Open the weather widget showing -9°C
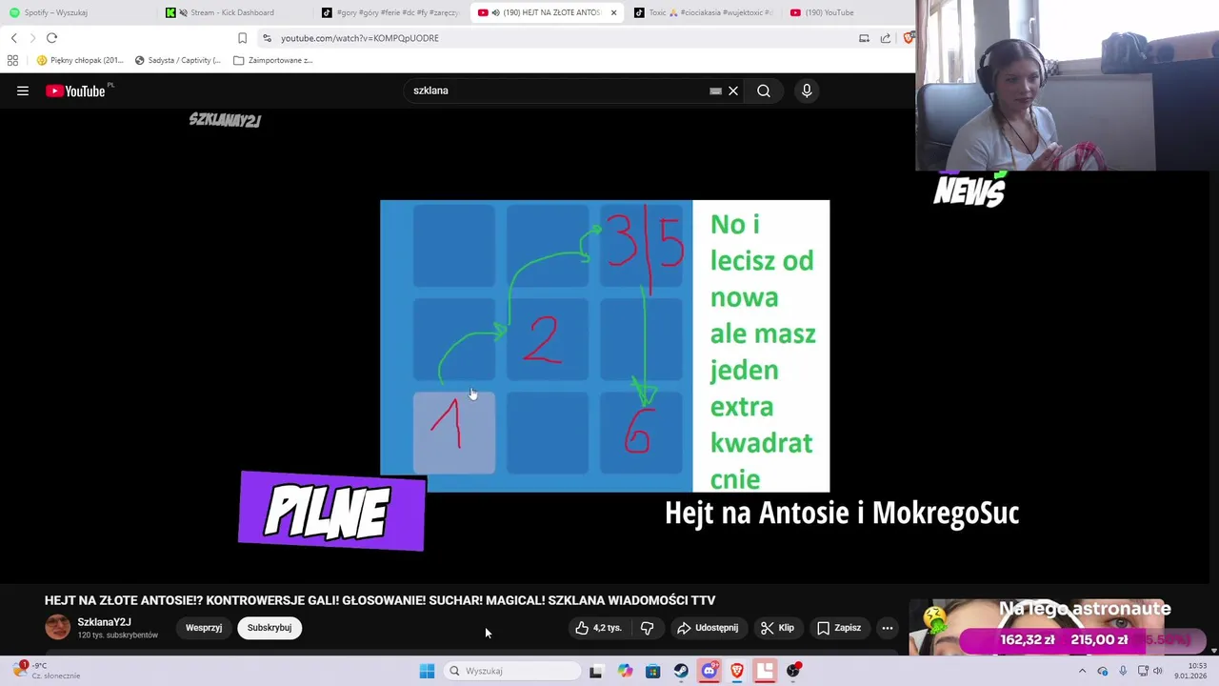1219x686 pixels. 48,671
